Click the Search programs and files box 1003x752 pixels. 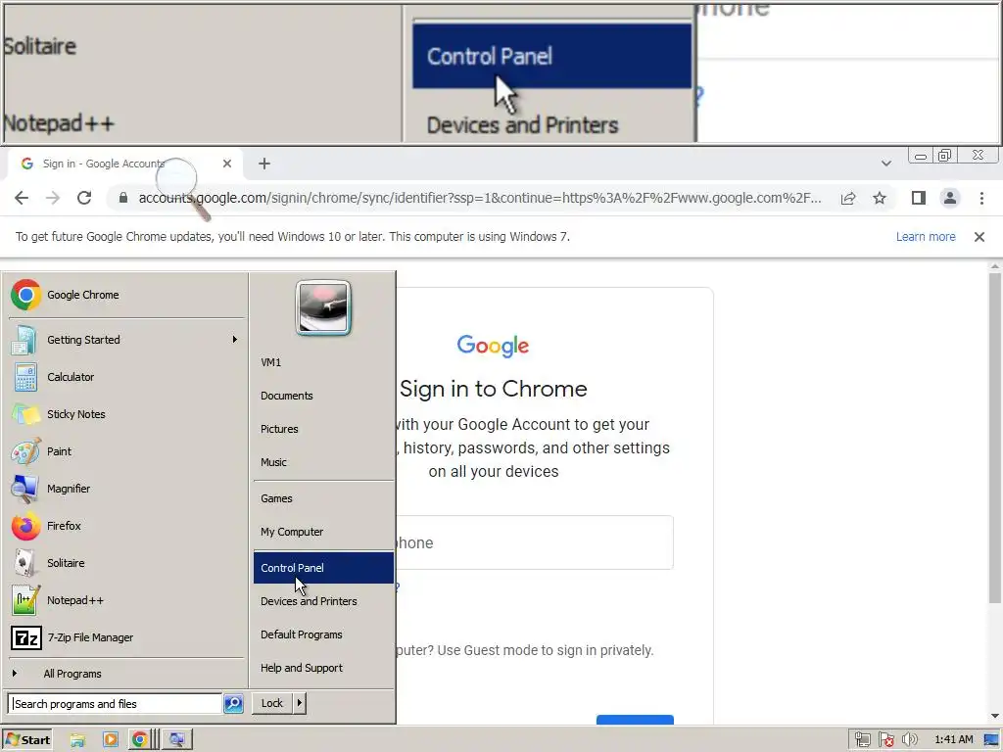click(x=116, y=703)
